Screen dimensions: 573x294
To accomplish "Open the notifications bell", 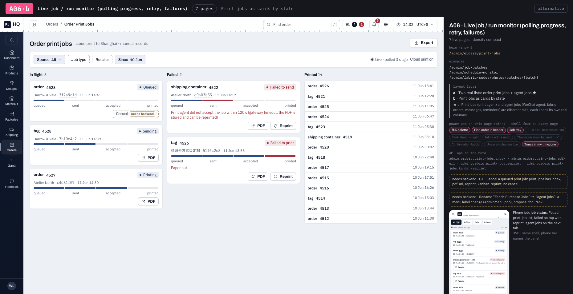I will pyautogui.click(x=374, y=25).
